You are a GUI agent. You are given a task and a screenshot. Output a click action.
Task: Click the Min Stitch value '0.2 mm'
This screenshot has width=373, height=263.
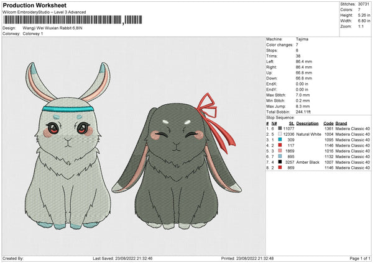pyautogui.click(x=303, y=100)
